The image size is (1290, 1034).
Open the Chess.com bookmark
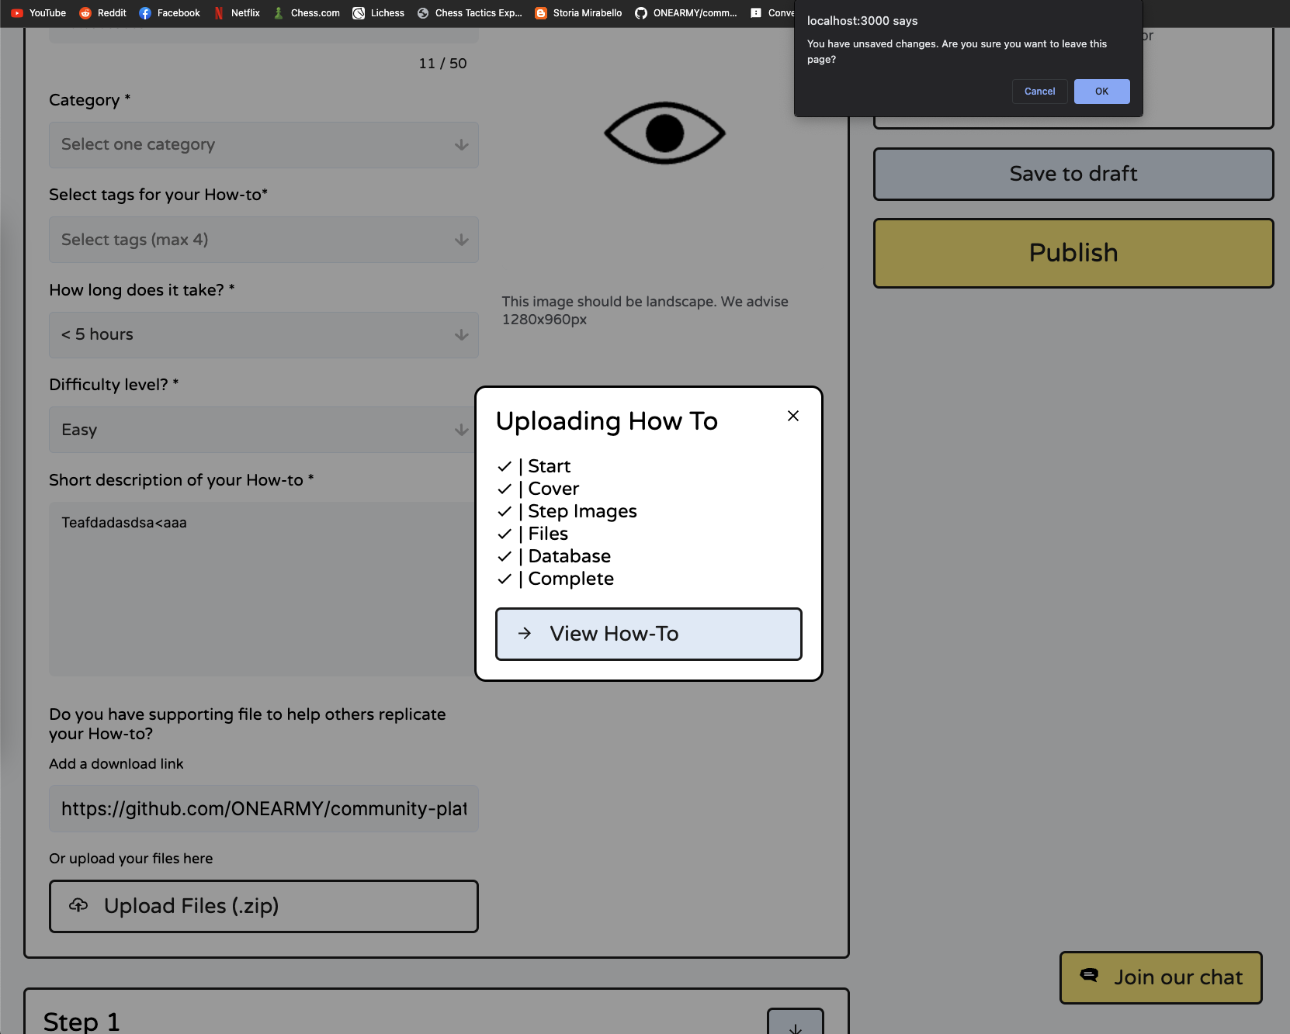[306, 13]
